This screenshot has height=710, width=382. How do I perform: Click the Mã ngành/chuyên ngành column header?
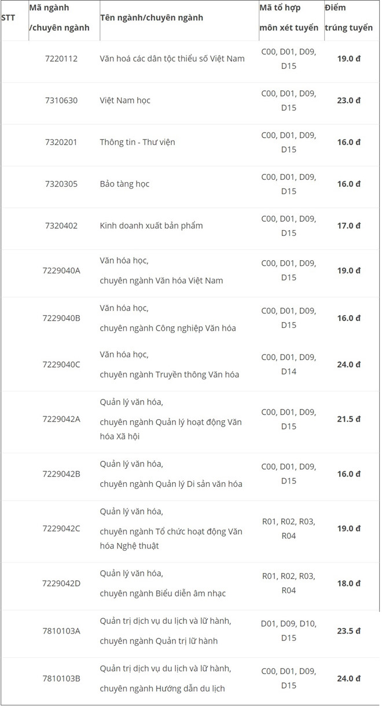pos(60,17)
